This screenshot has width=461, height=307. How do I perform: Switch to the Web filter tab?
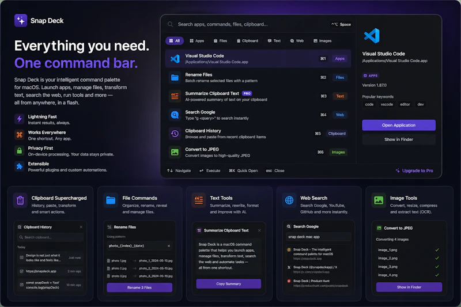[x=297, y=41]
